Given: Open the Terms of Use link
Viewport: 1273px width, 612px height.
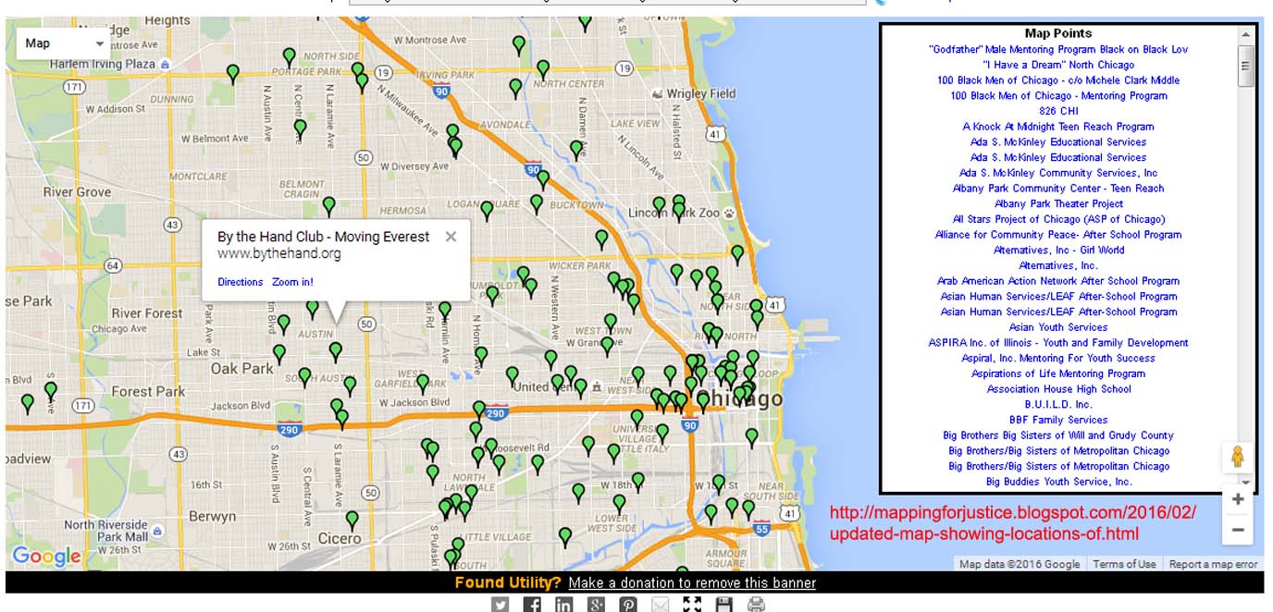Looking at the screenshot, I should (x=1124, y=564).
